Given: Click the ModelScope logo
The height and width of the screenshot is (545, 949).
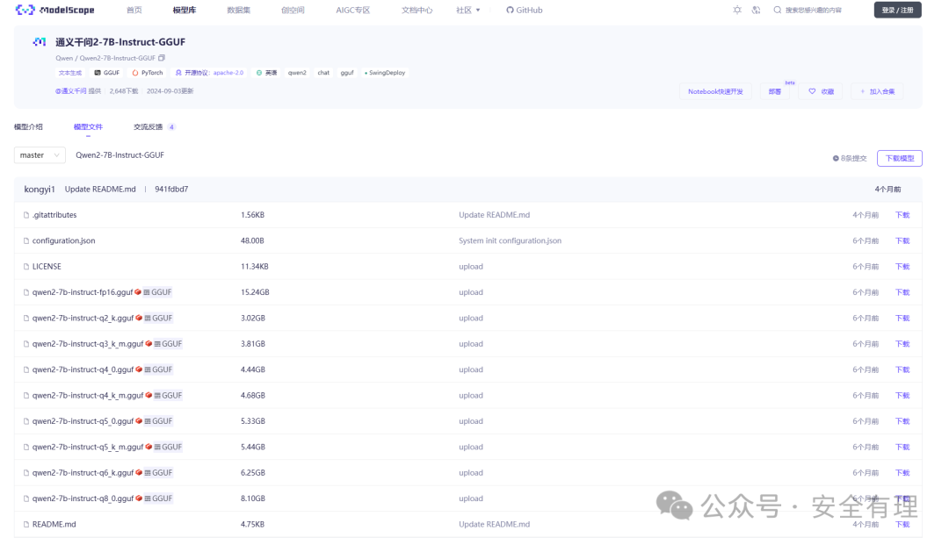Looking at the screenshot, I should point(55,10).
